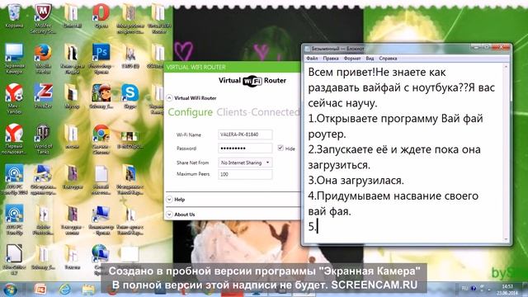Screen dimensions: 528x297
Task: Launch Internet Explorer from the taskbar
Action: tap(64, 290)
